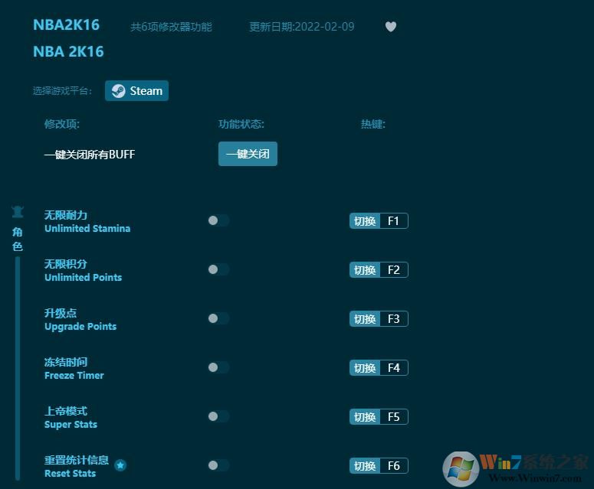The width and height of the screenshot is (594, 489).
Task: Click the 更新日期:2022-02-09 text
Action: coord(301,27)
